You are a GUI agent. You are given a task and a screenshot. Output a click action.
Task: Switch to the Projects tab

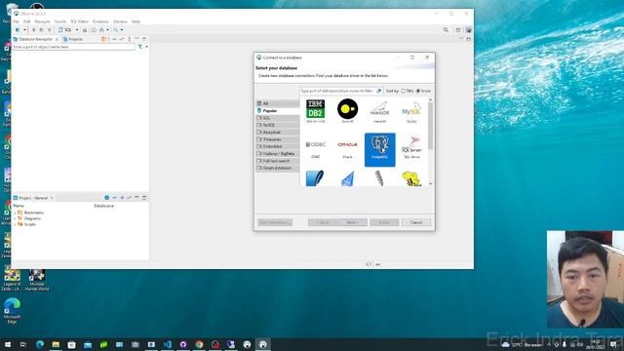coord(73,39)
